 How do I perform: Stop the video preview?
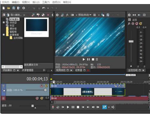click(93, 59)
